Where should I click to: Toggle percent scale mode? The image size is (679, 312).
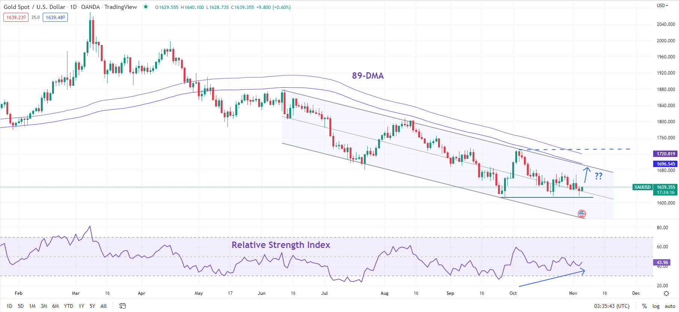pos(645,306)
